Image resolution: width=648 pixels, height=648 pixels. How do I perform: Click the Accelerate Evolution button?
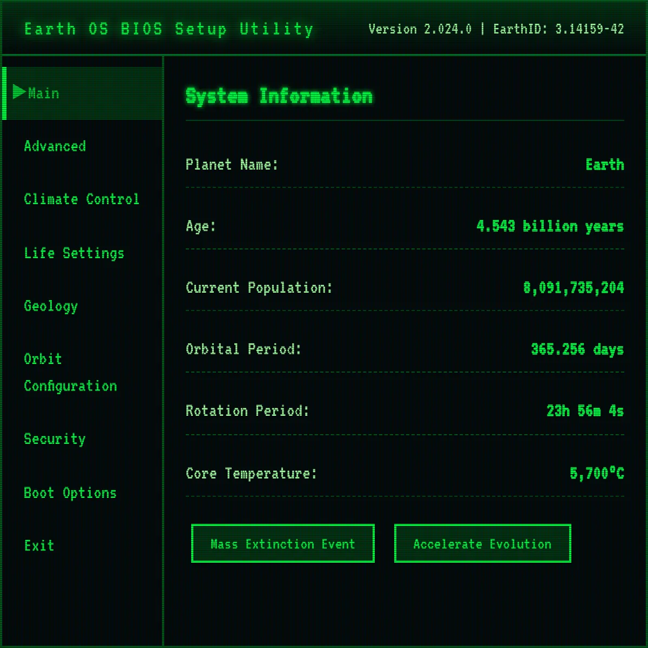[483, 543]
